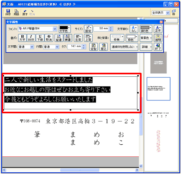This screenshot has height=174, width=181.
Task: Click the 固定 size mode button
Action: tap(88, 29)
